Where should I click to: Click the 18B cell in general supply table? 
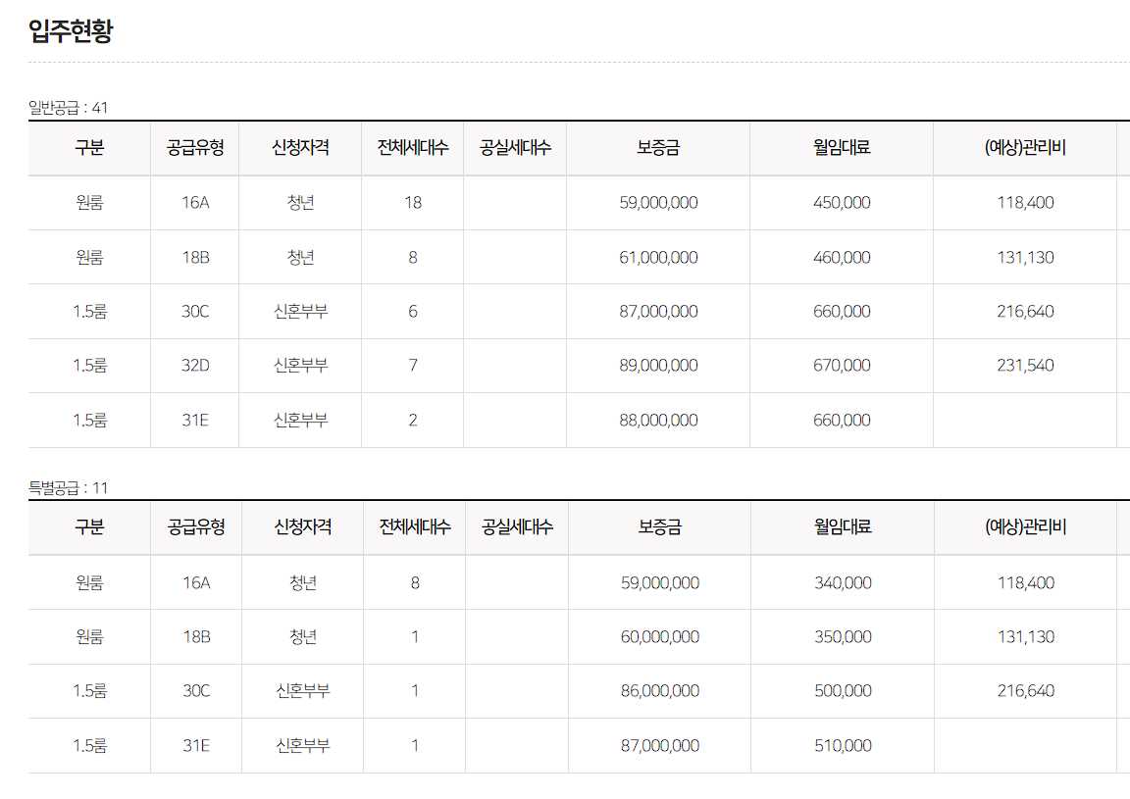pyautogui.click(x=195, y=258)
